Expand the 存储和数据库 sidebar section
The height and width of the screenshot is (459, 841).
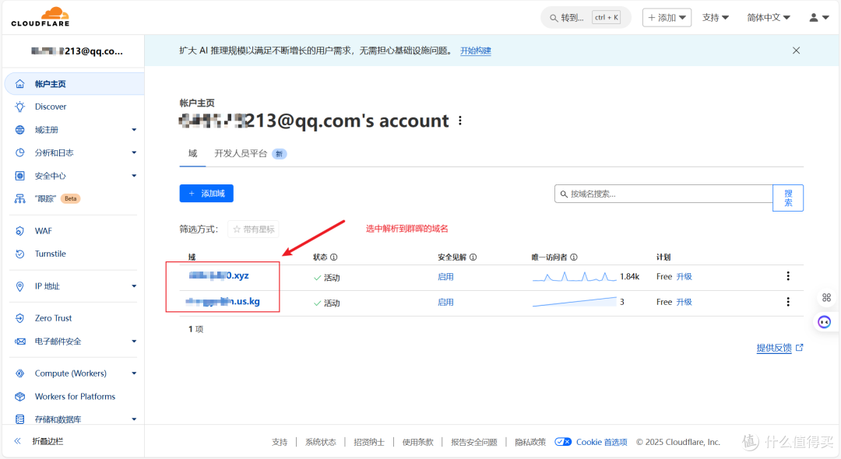[x=134, y=419]
